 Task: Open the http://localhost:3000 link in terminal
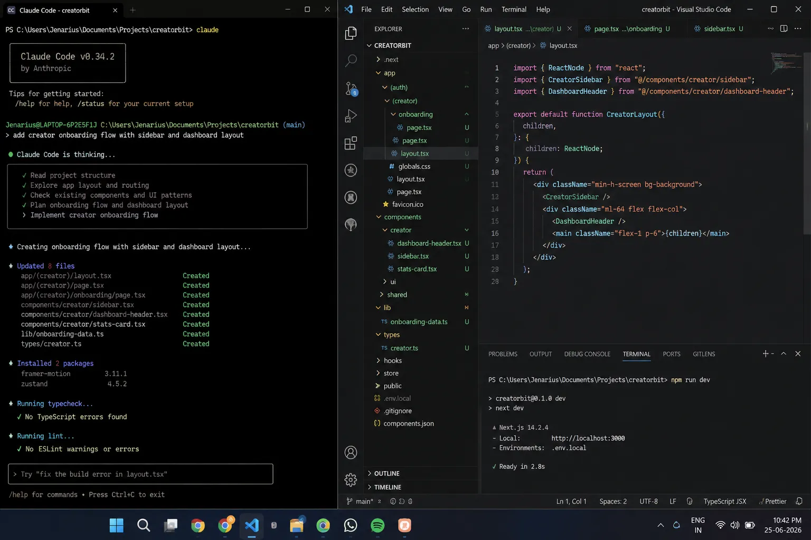588,438
